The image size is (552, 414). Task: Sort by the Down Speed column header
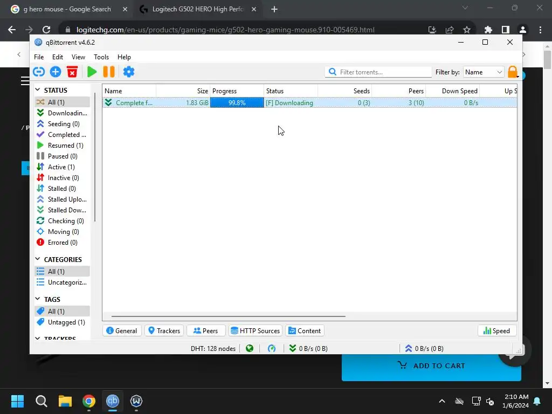click(453, 91)
